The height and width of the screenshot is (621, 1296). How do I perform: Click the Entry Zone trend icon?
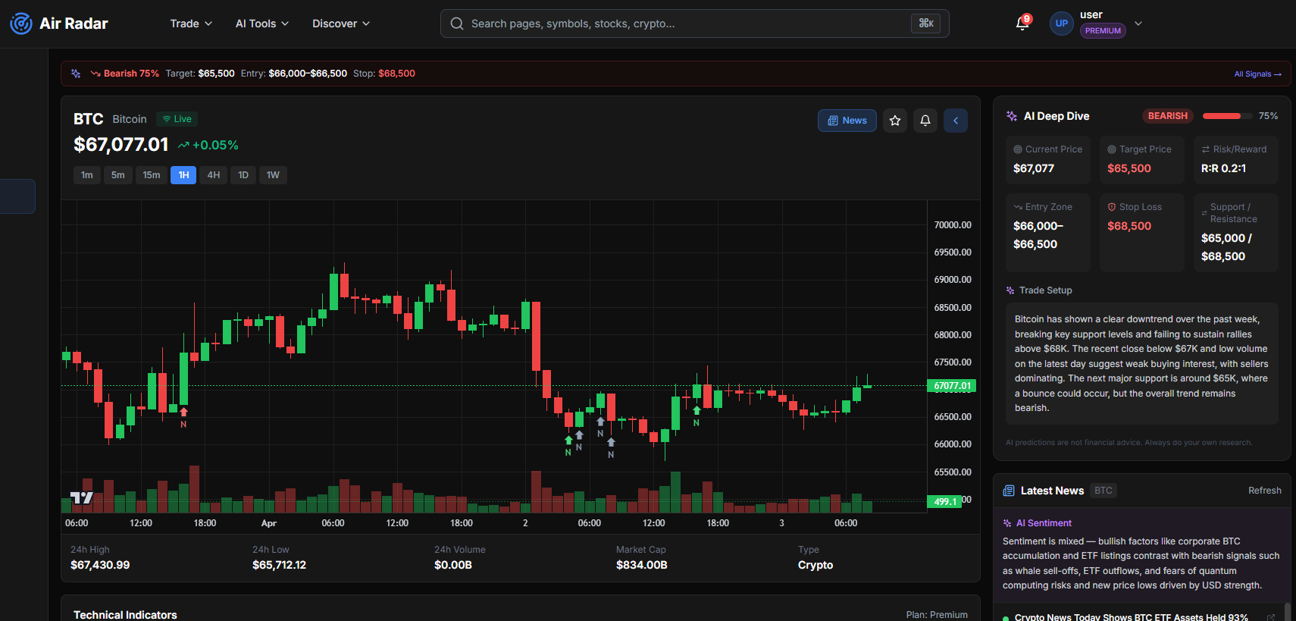[1018, 207]
